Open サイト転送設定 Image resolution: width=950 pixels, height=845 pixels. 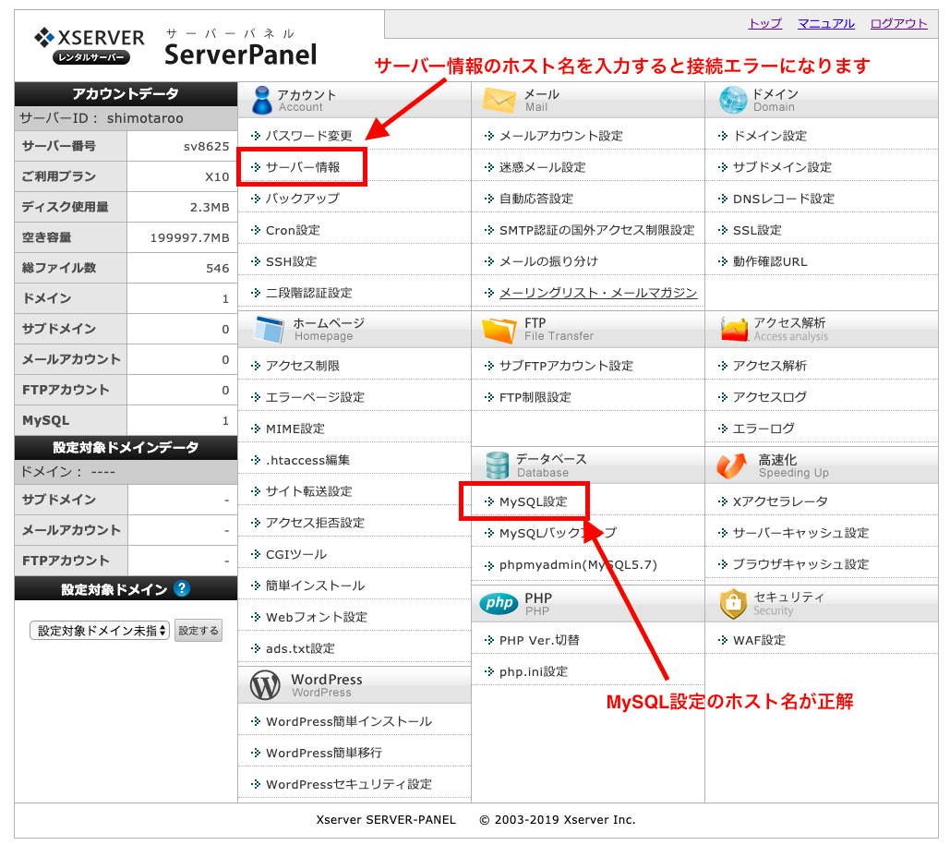coord(308,491)
